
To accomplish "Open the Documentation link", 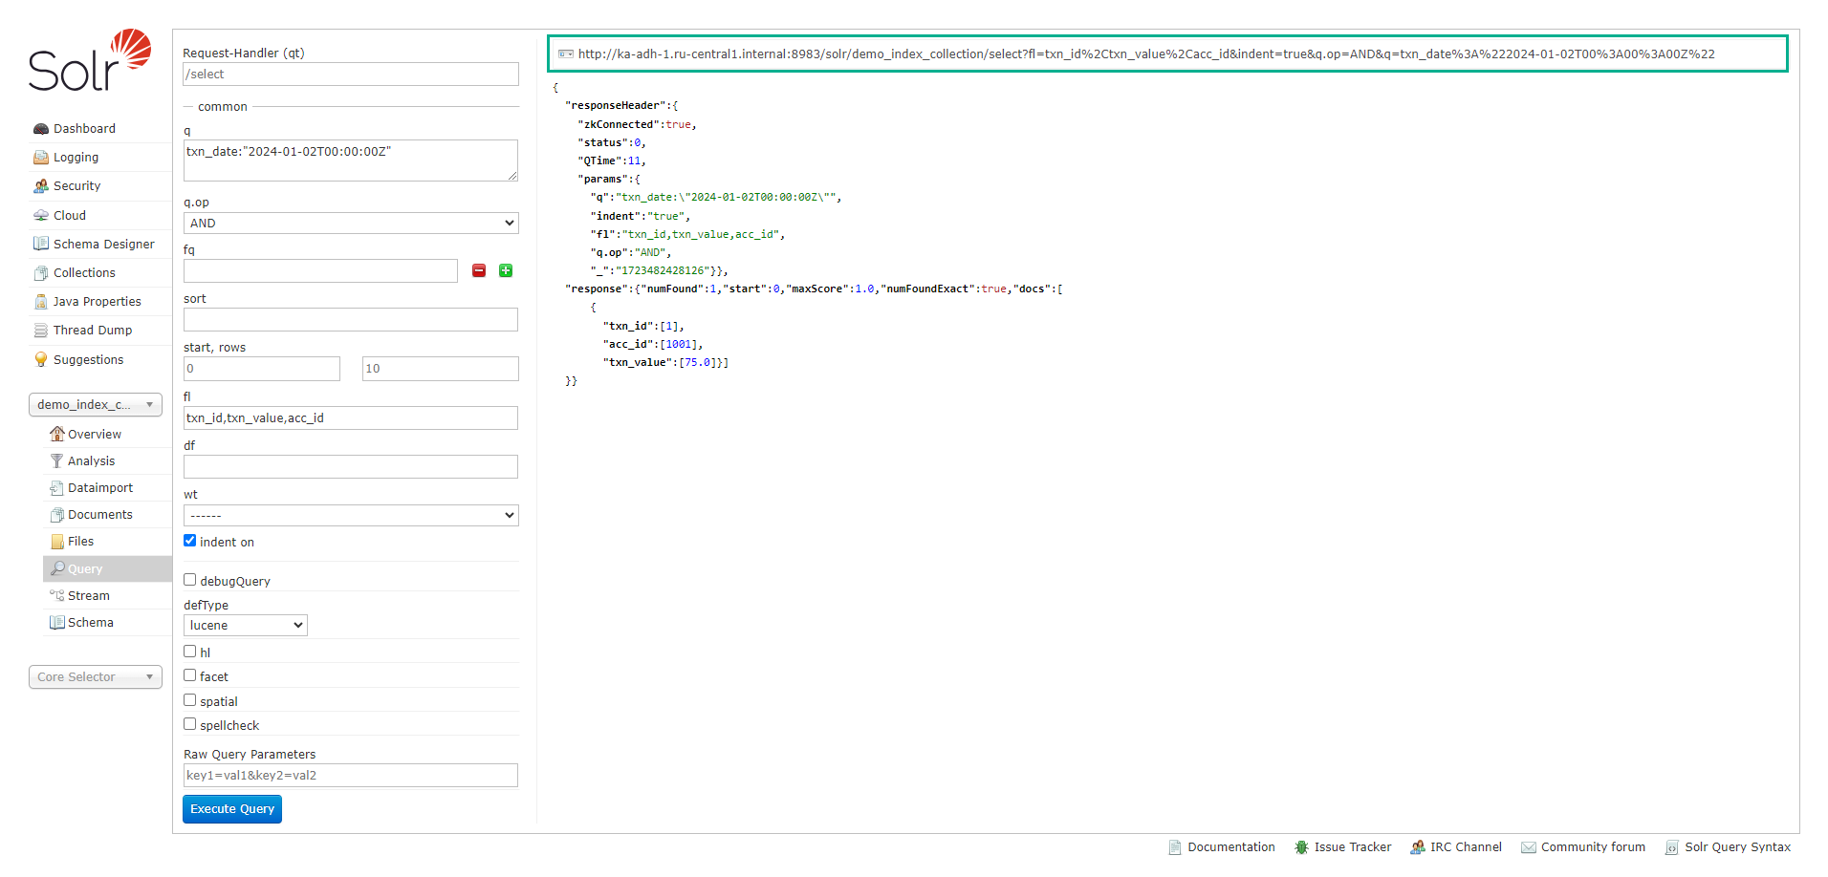I will (x=1231, y=847).
